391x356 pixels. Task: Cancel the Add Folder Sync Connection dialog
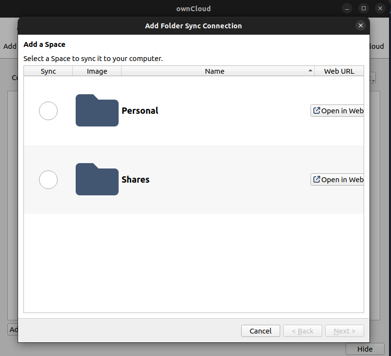[260, 331]
